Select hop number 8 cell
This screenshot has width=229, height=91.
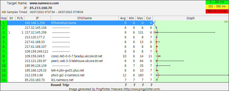coord(4,56)
